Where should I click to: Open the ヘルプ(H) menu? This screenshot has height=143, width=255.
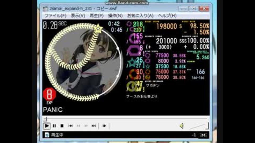click(167, 16)
